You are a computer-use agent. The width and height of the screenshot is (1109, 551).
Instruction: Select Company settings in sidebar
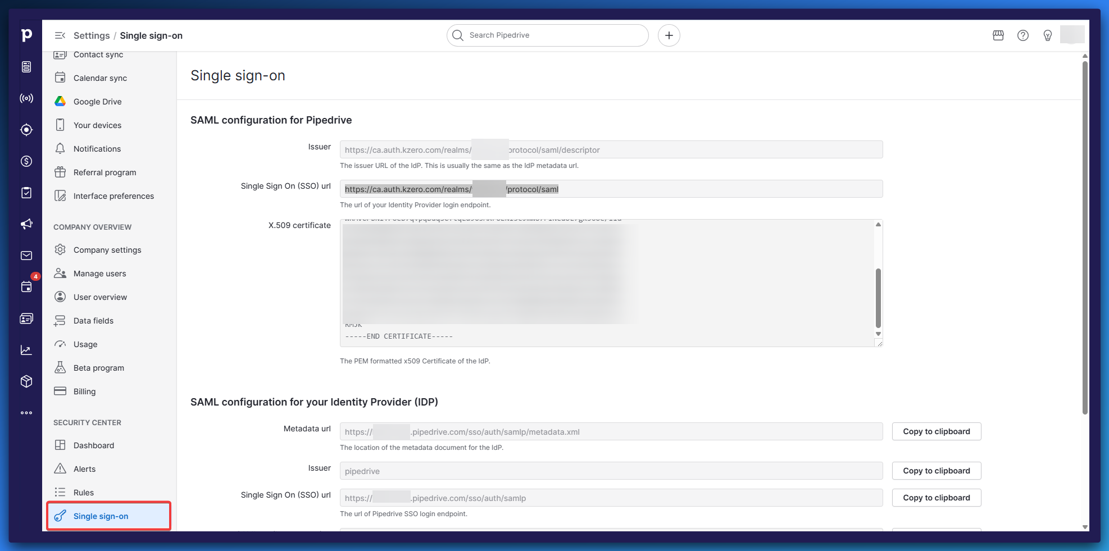click(107, 250)
